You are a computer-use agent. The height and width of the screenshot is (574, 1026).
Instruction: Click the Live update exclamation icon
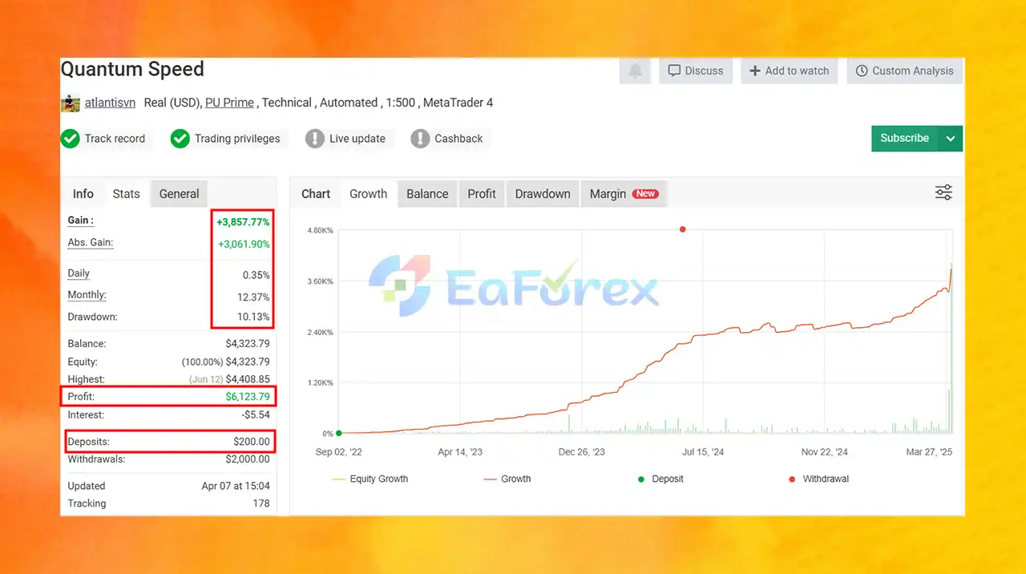click(x=315, y=139)
